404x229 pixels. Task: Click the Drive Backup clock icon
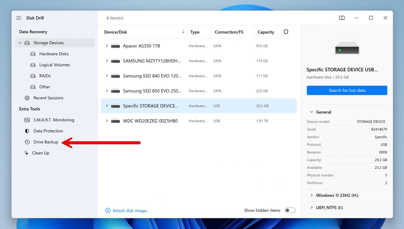(27, 142)
